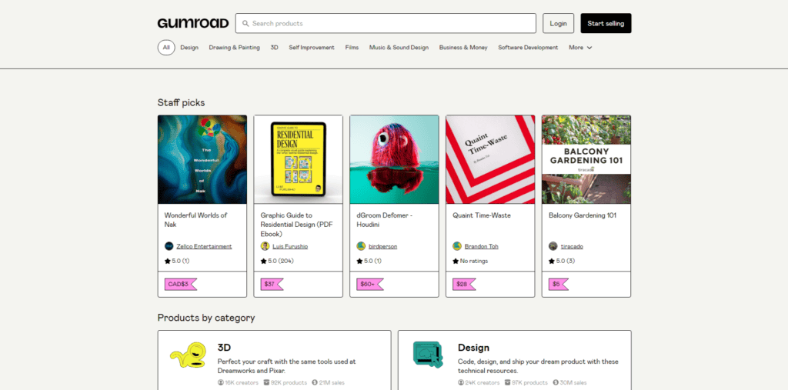Click the $5 price tag
This screenshot has height=390, width=788.
(559, 285)
